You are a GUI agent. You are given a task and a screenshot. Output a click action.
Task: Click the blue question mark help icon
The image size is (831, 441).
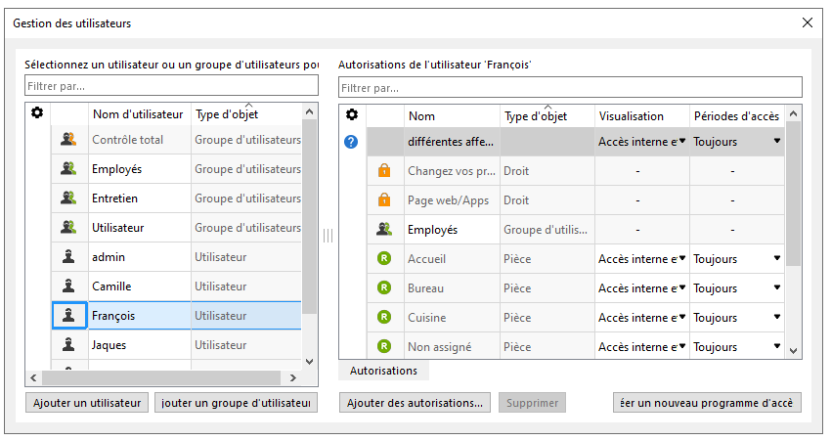[352, 142]
